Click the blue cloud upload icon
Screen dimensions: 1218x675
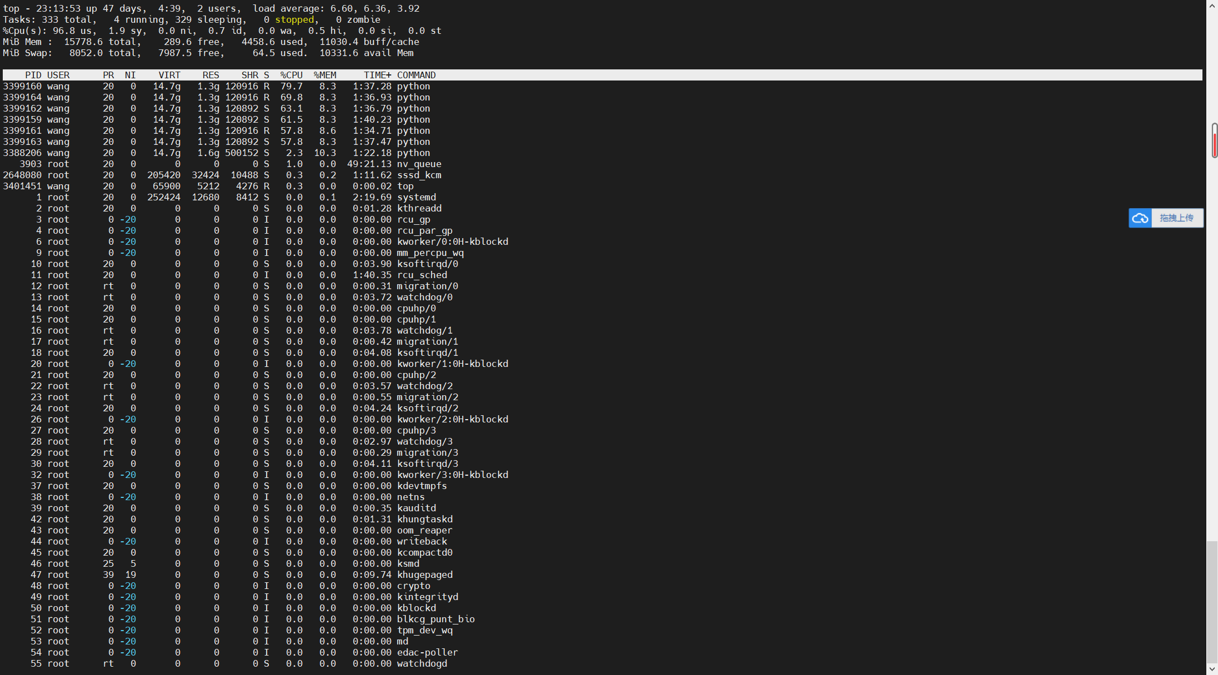point(1140,218)
